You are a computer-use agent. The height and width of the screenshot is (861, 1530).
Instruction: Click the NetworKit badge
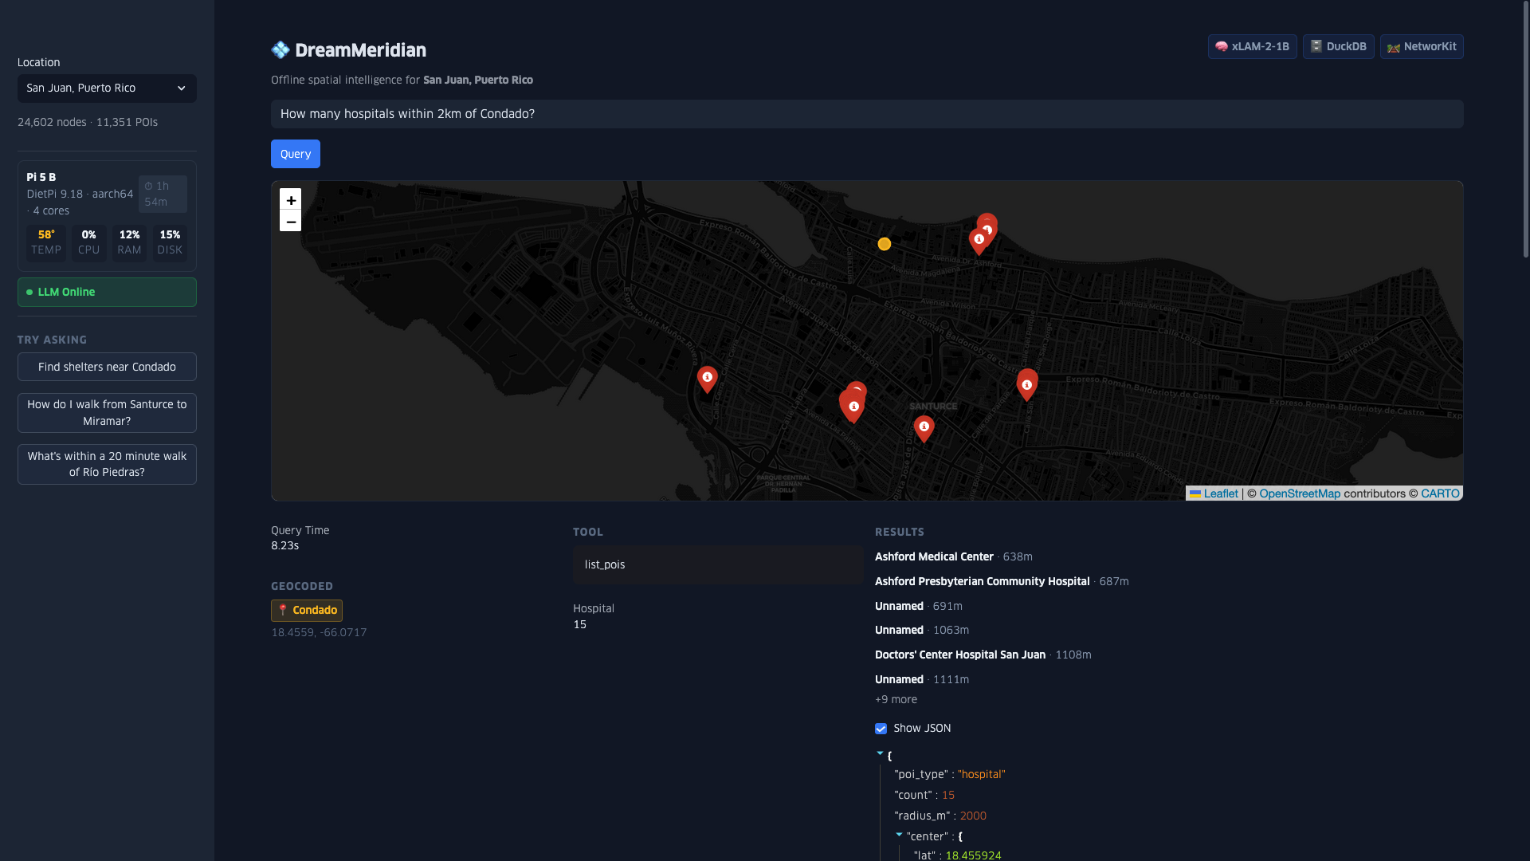coord(1422,46)
